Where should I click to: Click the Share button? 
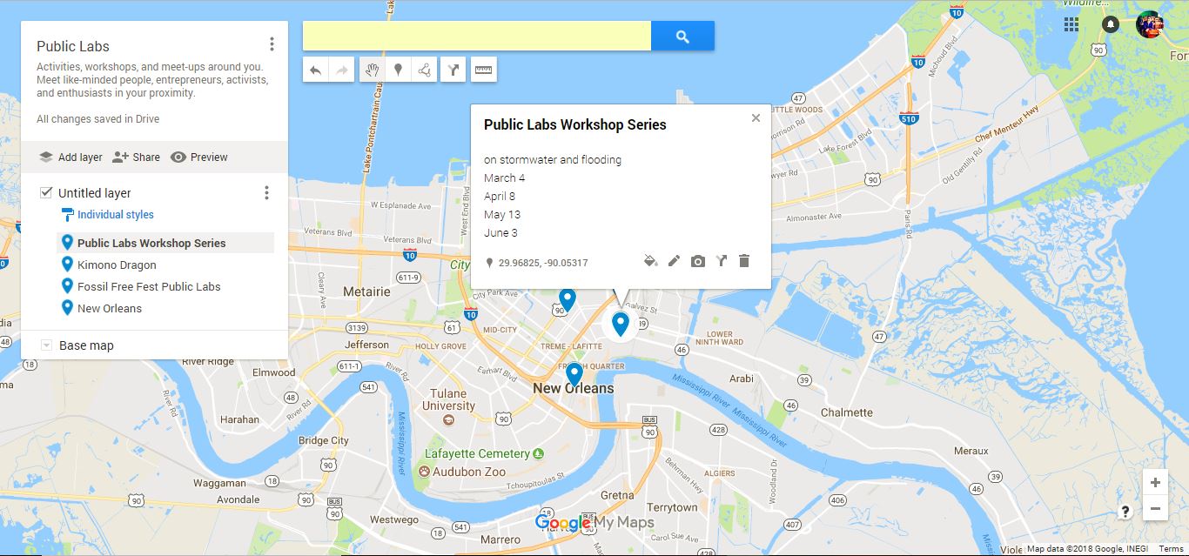point(137,157)
